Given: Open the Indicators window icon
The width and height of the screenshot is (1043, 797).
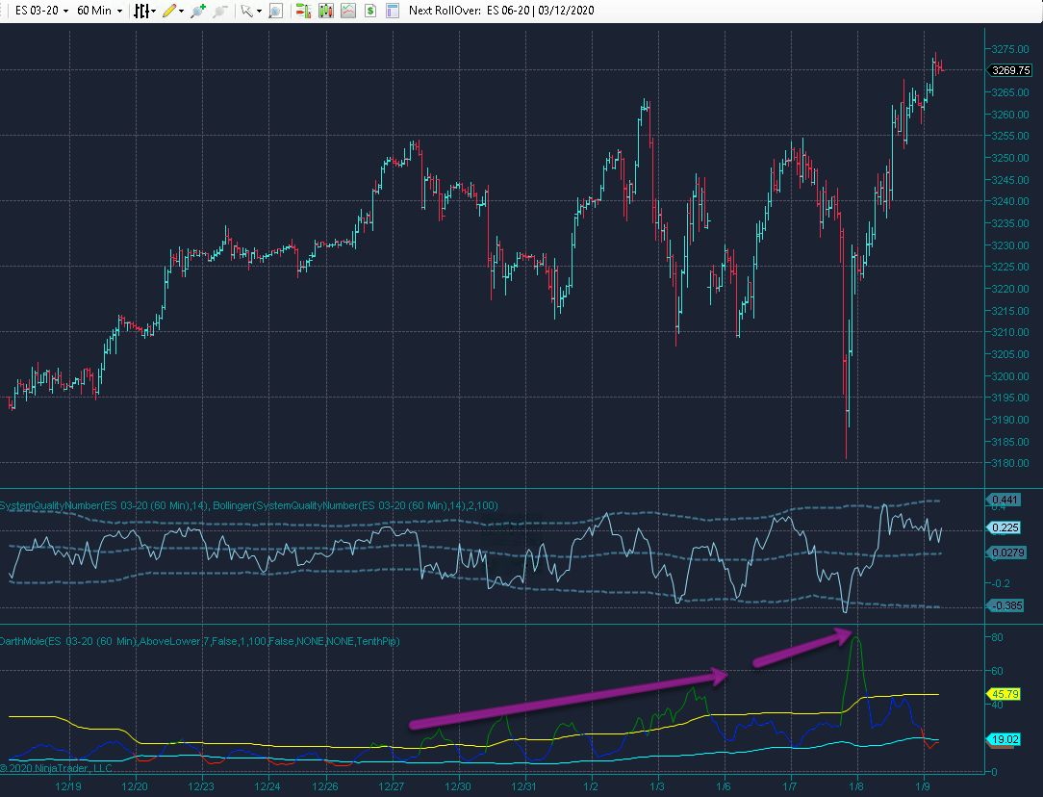Looking at the screenshot, I should (x=347, y=12).
